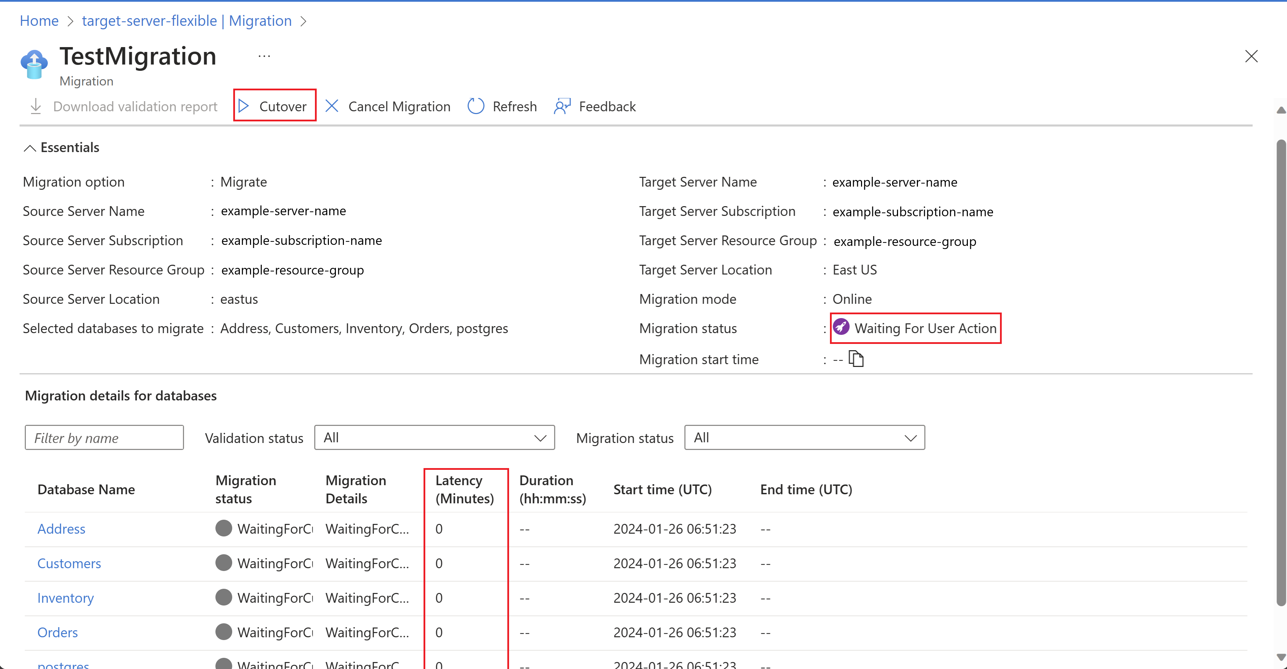This screenshot has width=1287, height=669.
Task: Click the TestMigration cloud upload icon
Action: tap(34, 64)
